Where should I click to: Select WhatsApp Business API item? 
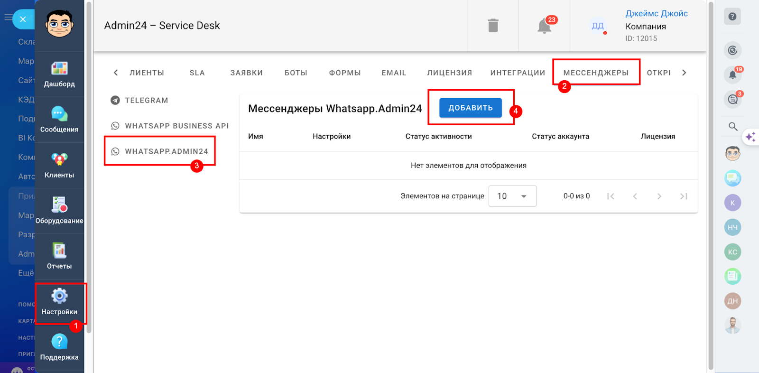(x=176, y=126)
